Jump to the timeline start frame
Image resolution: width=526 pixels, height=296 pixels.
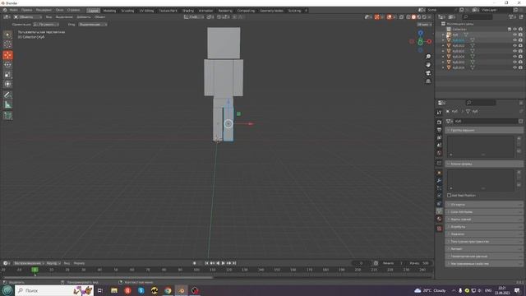(206, 263)
